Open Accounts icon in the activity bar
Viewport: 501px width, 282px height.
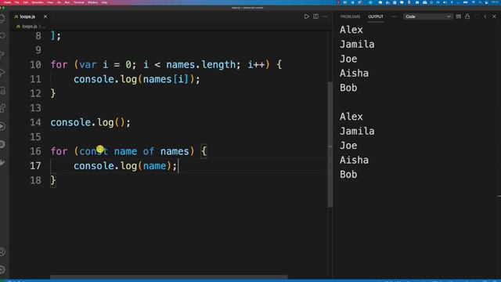point(2,252)
